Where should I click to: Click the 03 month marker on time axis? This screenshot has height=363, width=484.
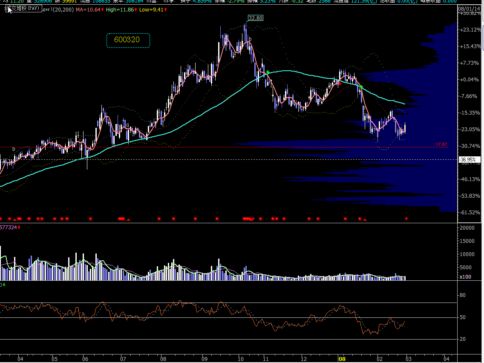click(408, 359)
